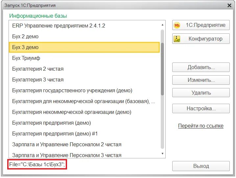Click list scrollbar down arrow
236x178 pixels.
(162, 153)
